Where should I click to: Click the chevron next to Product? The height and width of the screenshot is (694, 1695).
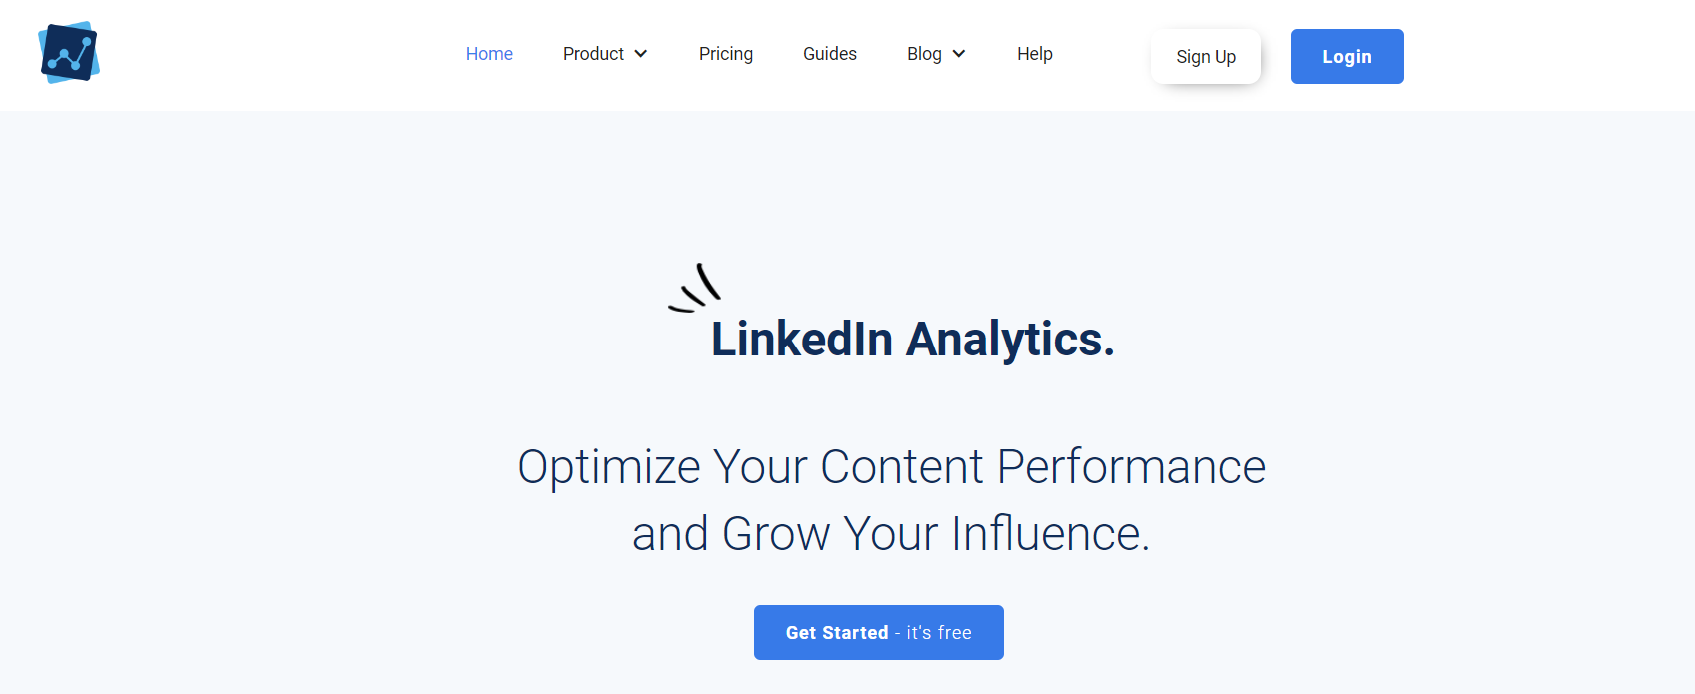click(x=641, y=54)
